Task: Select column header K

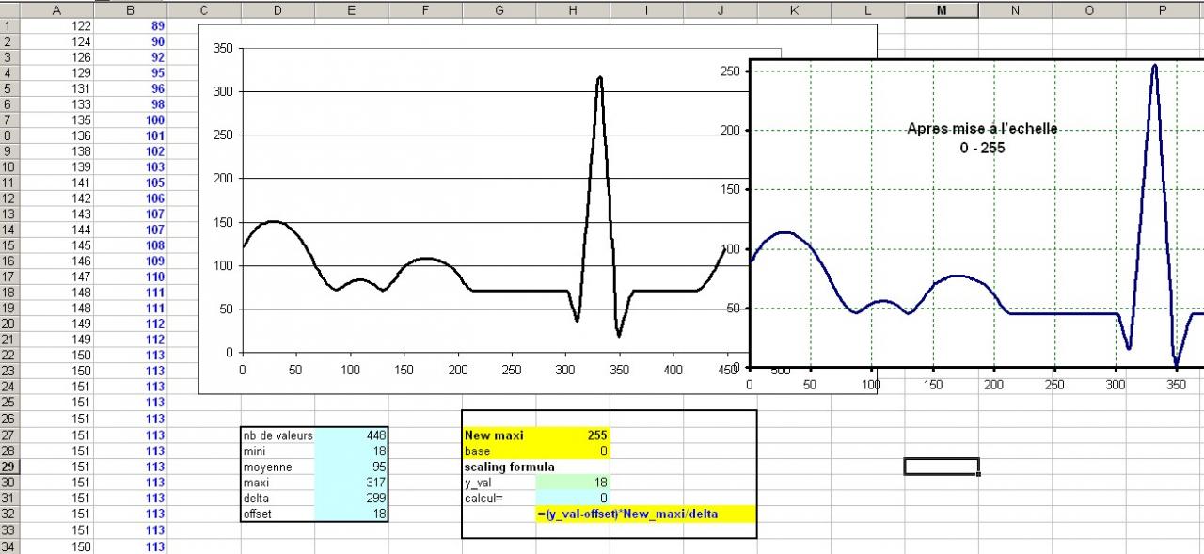Action: [x=794, y=9]
